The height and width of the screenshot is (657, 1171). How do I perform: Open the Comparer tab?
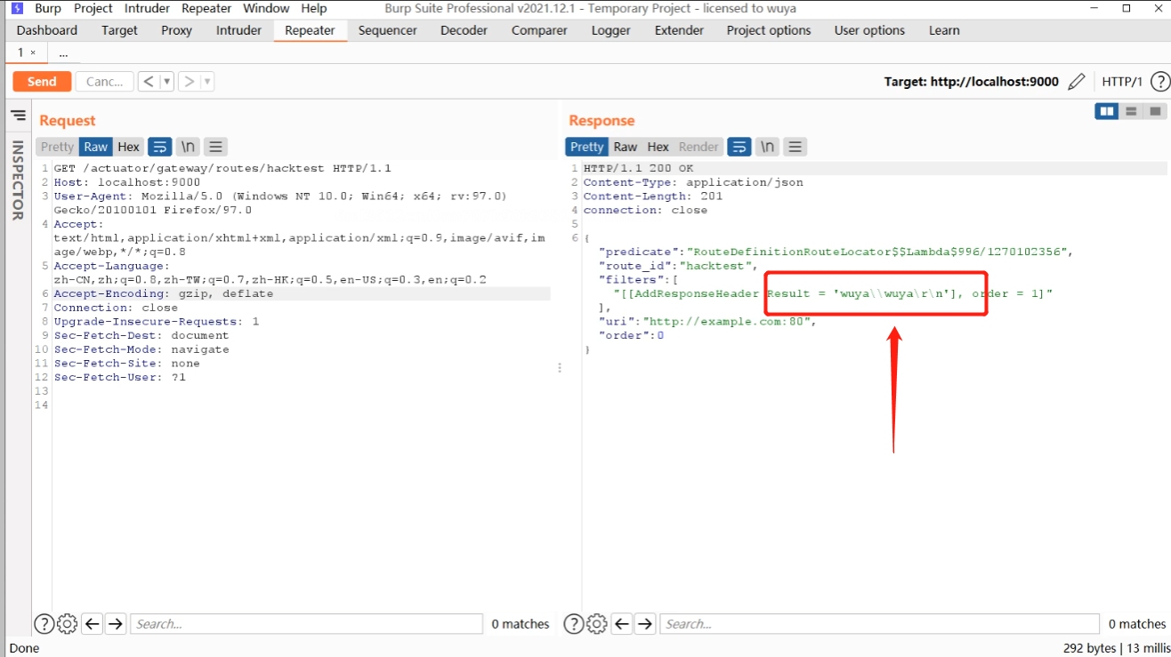(x=539, y=30)
